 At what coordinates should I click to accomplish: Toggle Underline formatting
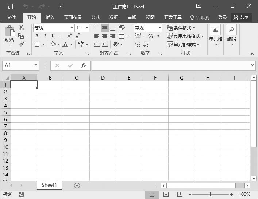point(53,36)
